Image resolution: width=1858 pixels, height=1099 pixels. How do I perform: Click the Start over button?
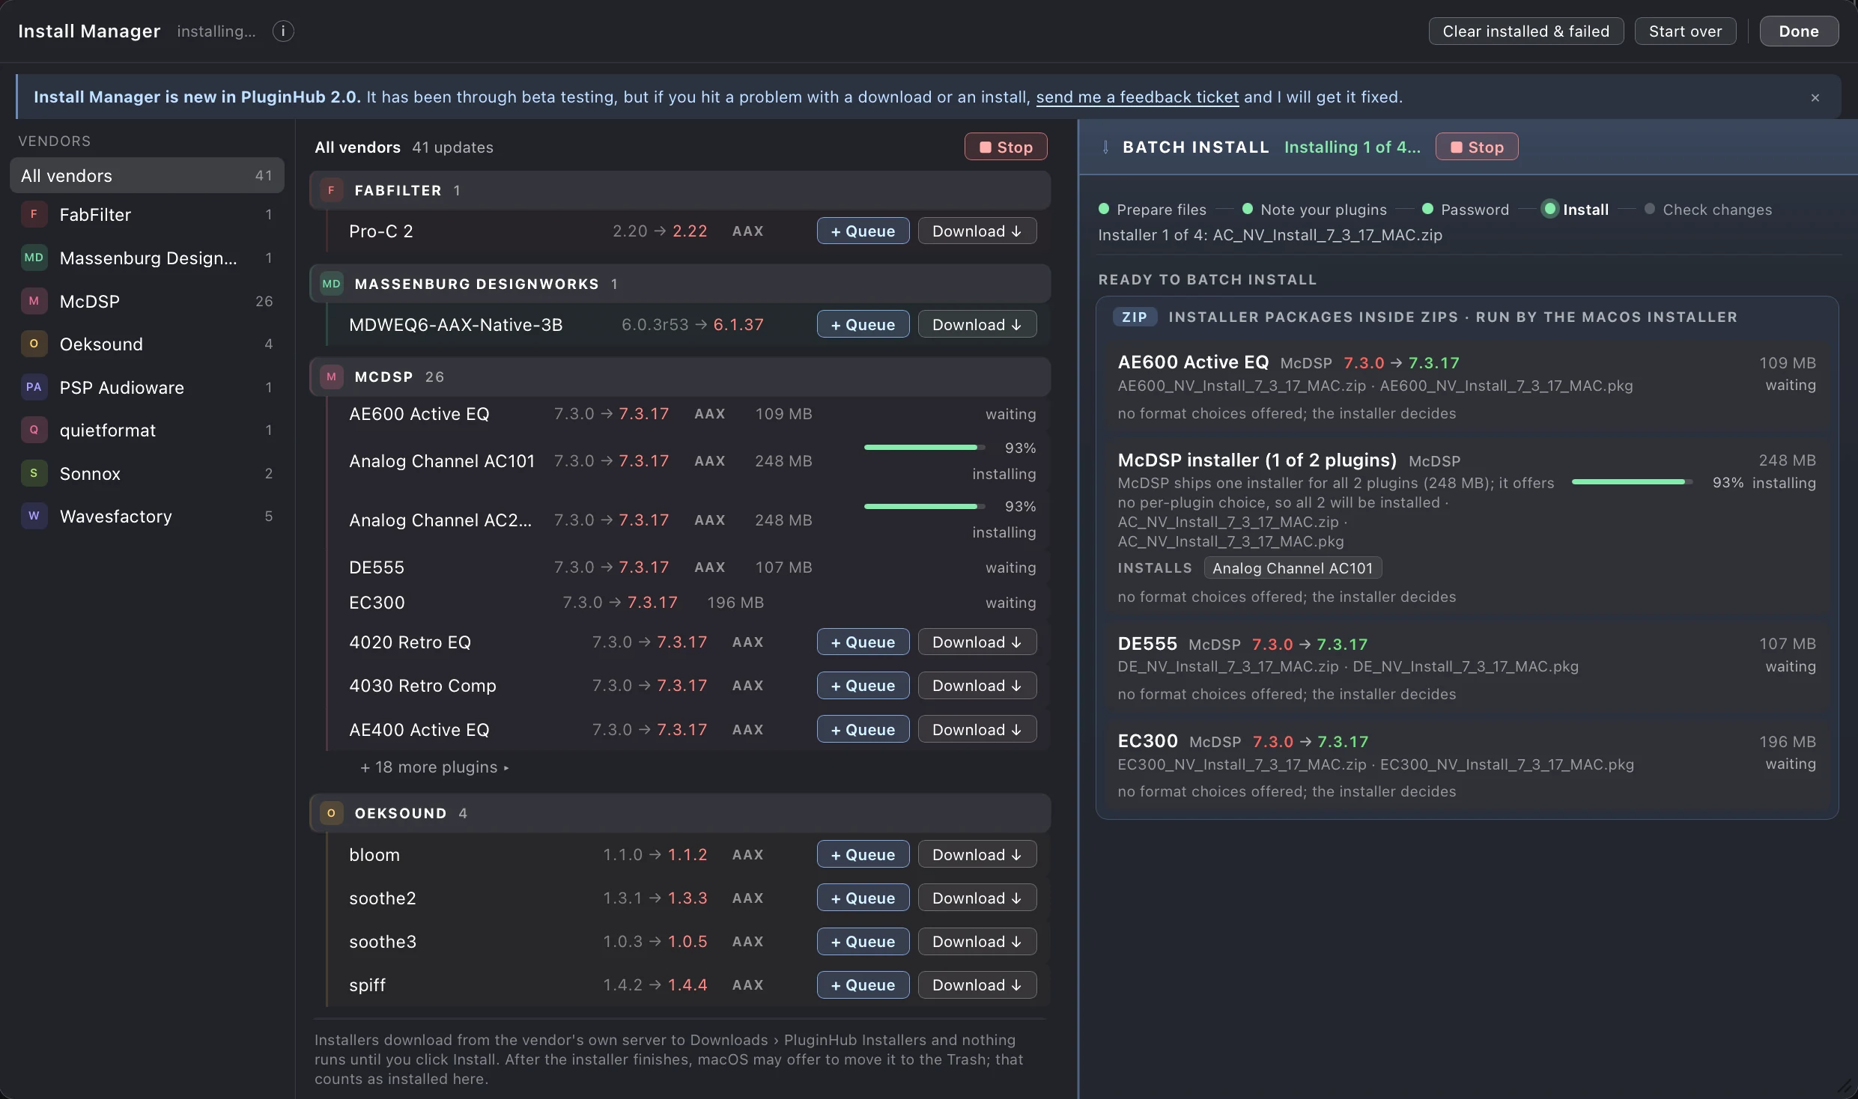pos(1685,31)
